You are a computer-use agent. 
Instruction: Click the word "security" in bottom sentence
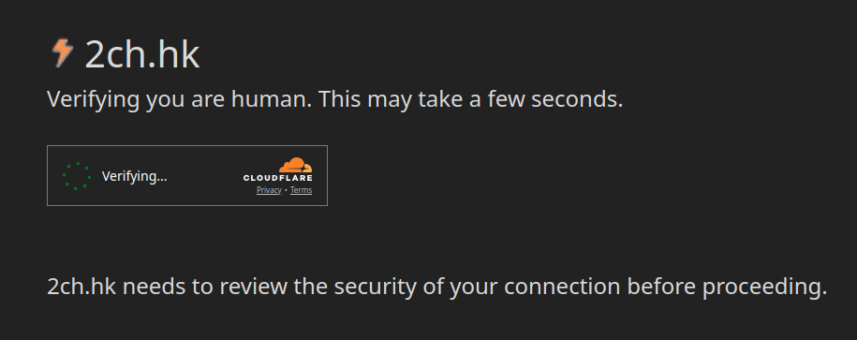pos(375,288)
